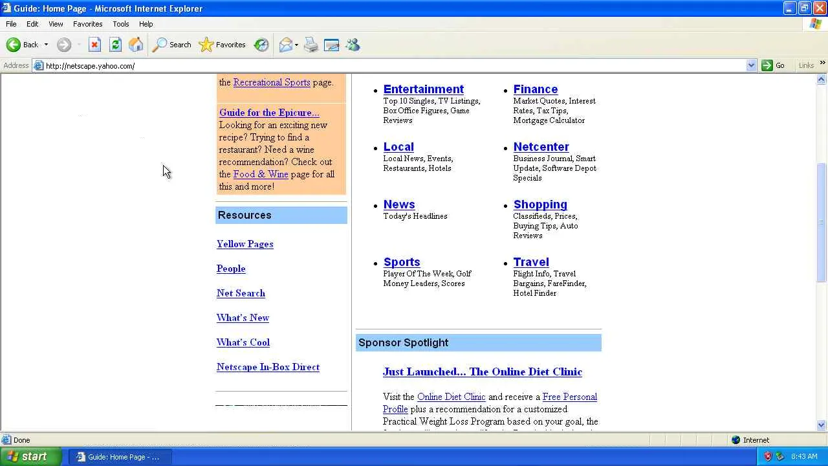Launch the Messenger toolbar icon

353,45
